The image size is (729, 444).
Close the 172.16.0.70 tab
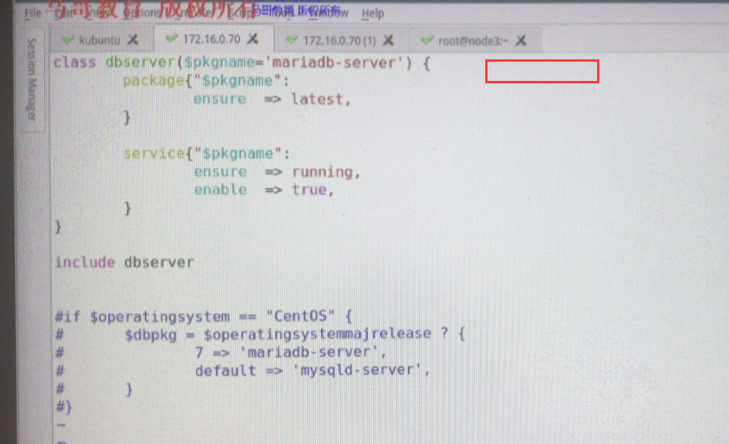point(252,39)
